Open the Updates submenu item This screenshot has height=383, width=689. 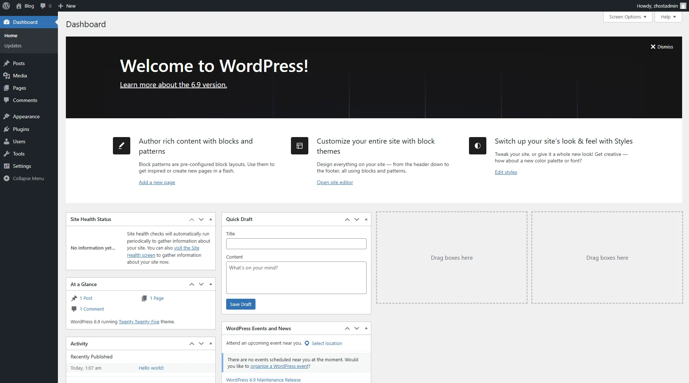coord(13,46)
